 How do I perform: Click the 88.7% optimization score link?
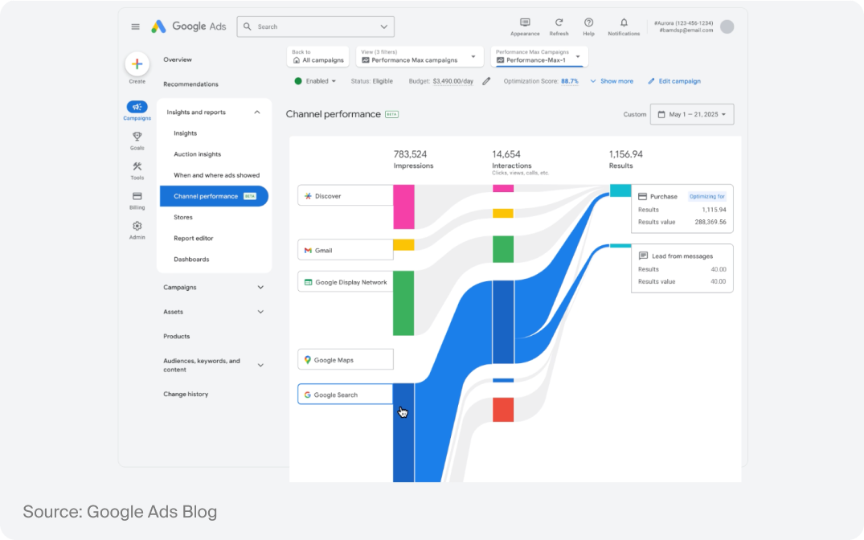coord(570,81)
